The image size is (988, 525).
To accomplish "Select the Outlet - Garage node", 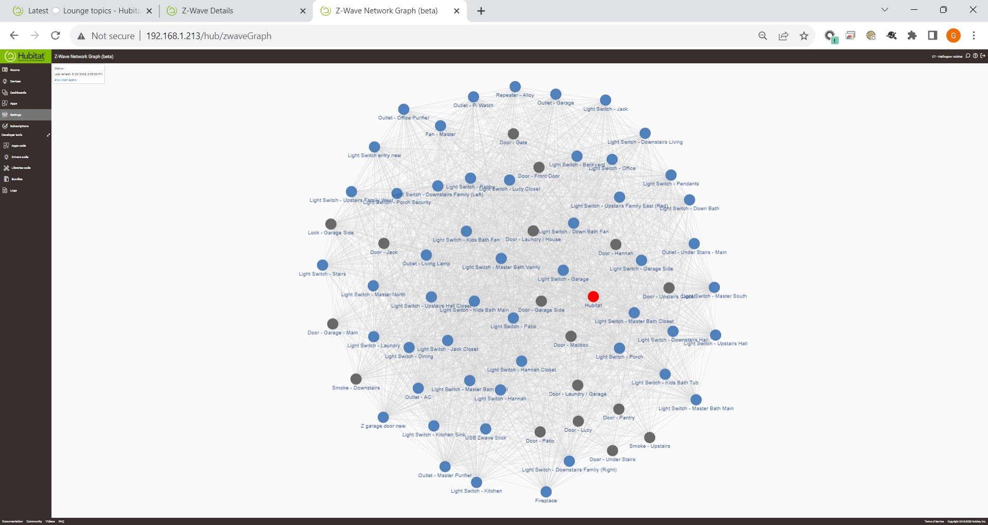I will click(556, 94).
